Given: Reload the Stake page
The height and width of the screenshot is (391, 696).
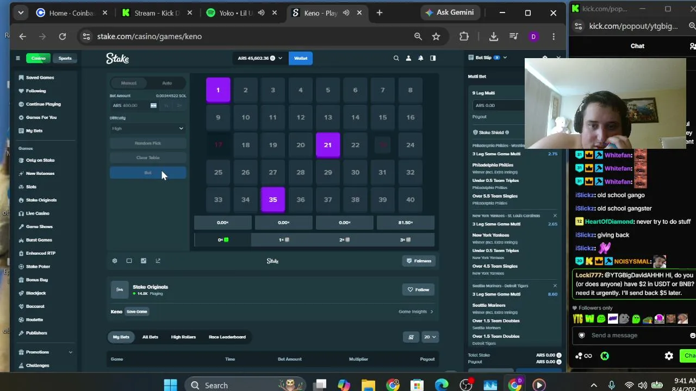Looking at the screenshot, I should coord(63,36).
